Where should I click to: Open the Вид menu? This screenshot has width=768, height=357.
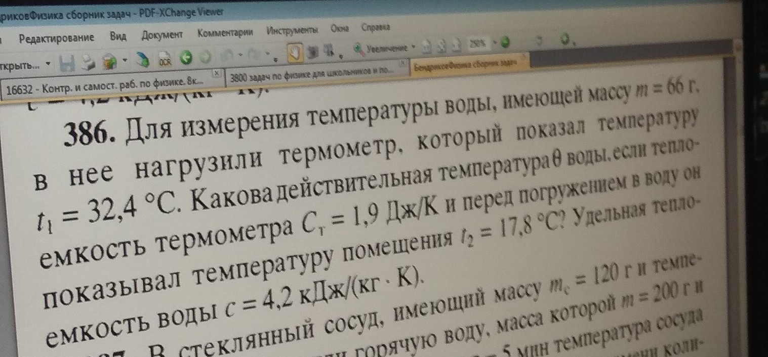[x=118, y=37]
